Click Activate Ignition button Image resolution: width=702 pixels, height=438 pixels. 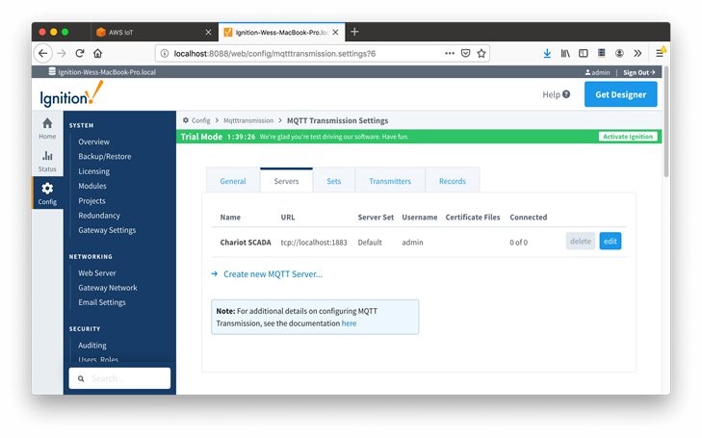[628, 137]
